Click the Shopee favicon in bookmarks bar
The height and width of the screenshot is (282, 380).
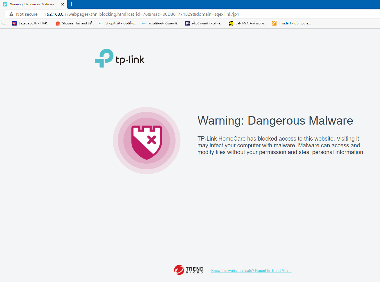[x=58, y=23]
